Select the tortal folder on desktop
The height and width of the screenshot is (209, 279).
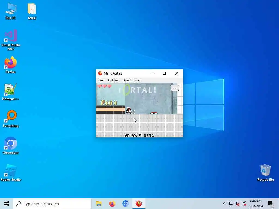pos(32,11)
